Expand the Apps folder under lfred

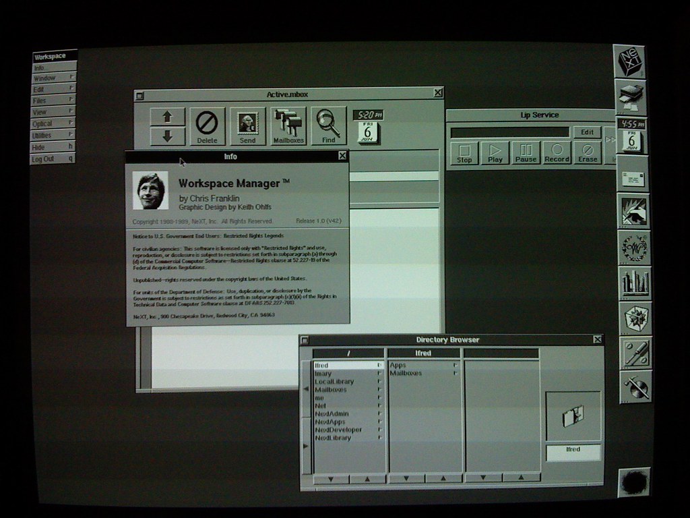pos(398,365)
